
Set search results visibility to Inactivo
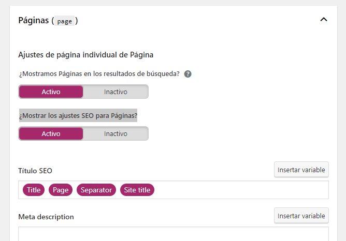coord(116,92)
